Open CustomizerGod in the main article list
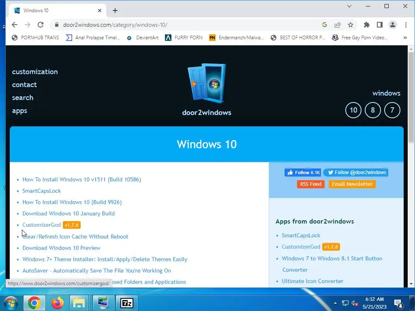415x311 pixels. [x=42, y=225]
